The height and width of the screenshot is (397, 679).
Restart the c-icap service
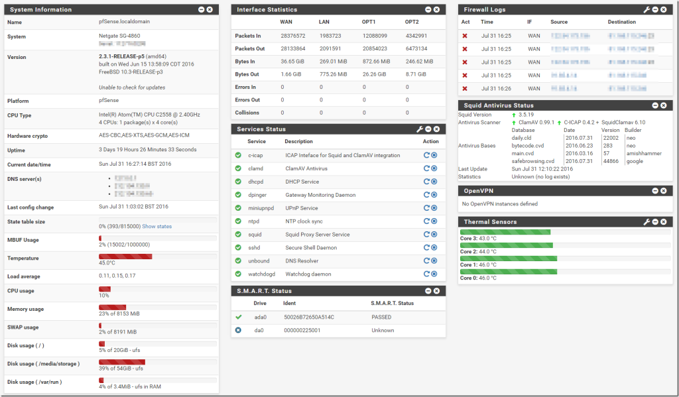pyautogui.click(x=426, y=155)
